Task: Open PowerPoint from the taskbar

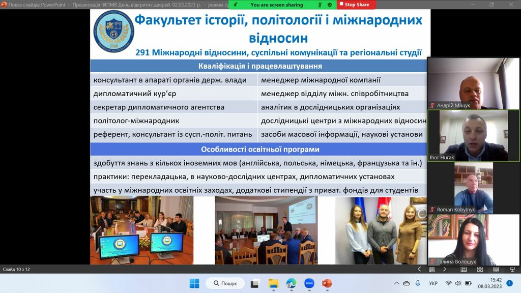Action: tap(327, 283)
